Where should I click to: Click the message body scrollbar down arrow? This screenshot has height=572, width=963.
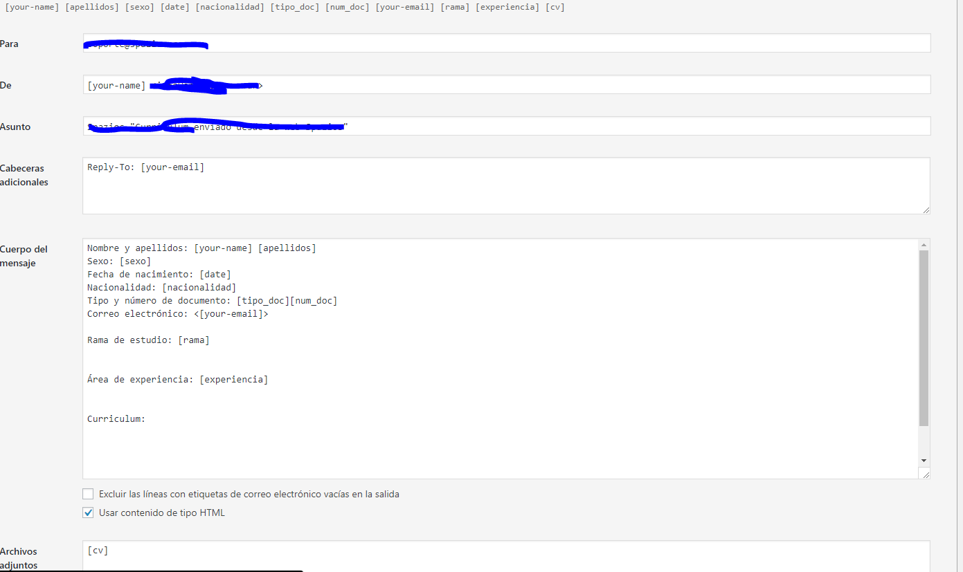click(x=924, y=461)
